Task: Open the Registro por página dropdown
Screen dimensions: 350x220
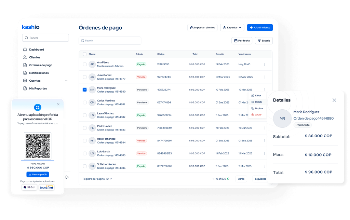Action: [109, 179]
